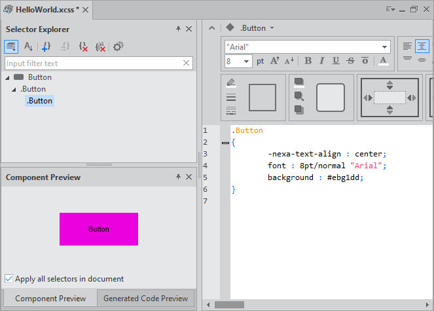Open the Arial font family dropdown
This screenshot has width=434, height=311.
pos(385,47)
